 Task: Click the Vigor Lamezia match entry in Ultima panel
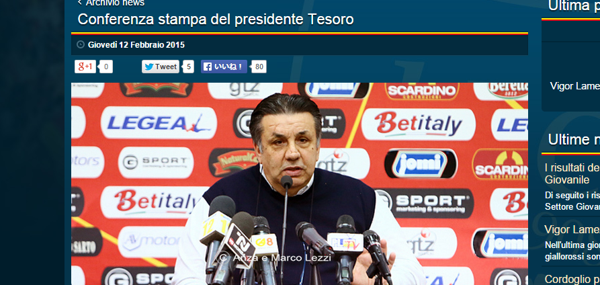tap(575, 86)
